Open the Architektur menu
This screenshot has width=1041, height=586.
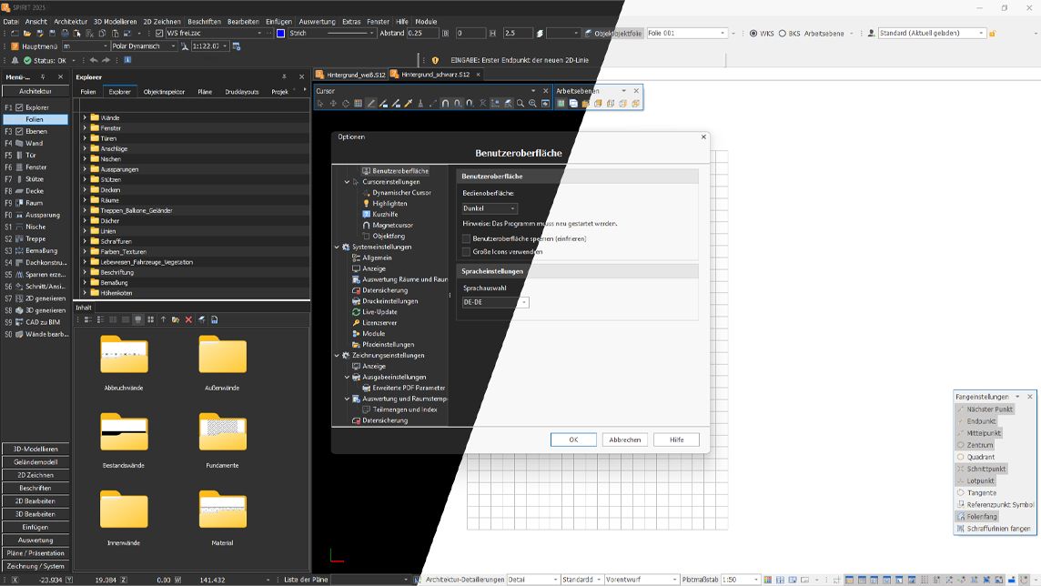pyautogui.click(x=70, y=21)
